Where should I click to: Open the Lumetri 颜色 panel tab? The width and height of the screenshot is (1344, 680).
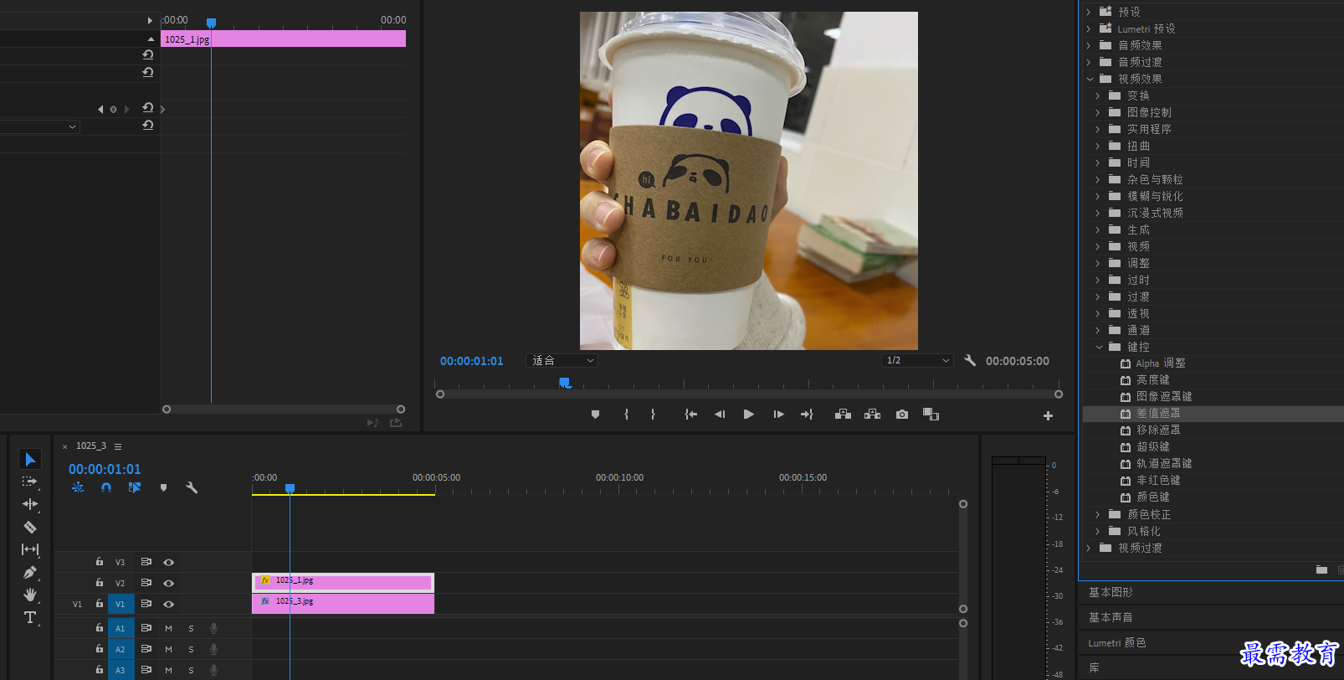1117,642
